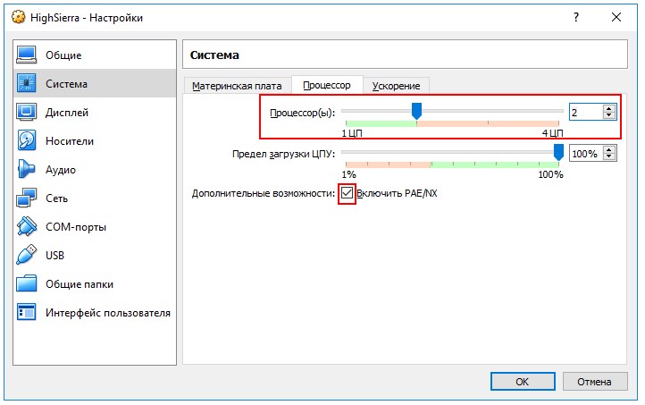645x405 pixels.
Task: Increase processor count with up arrow
Action: pos(609,108)
